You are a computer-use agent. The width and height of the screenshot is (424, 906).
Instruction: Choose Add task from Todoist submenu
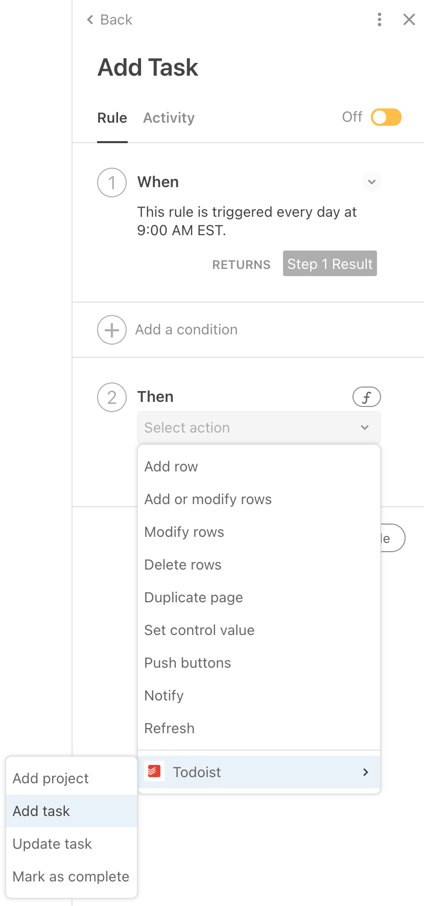pos(41,811)
